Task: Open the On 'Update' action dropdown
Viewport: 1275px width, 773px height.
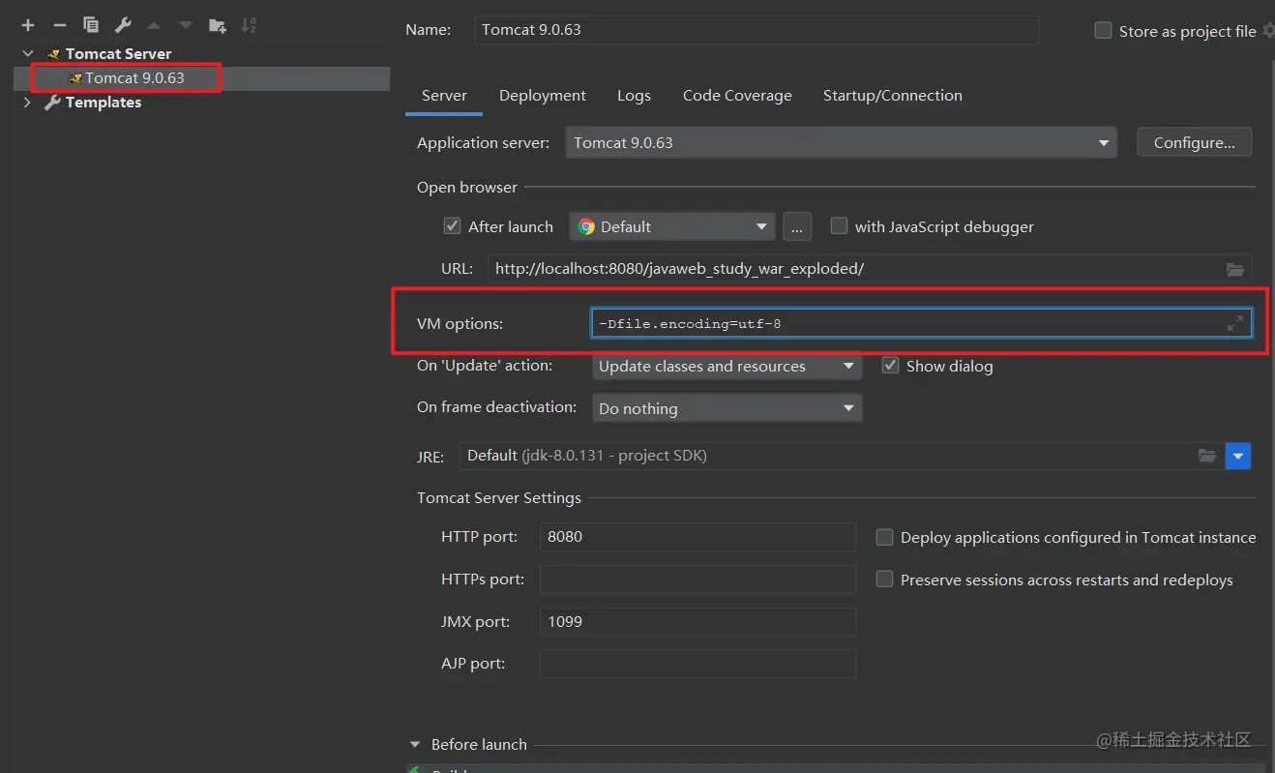Action: (x=726, y=367)
